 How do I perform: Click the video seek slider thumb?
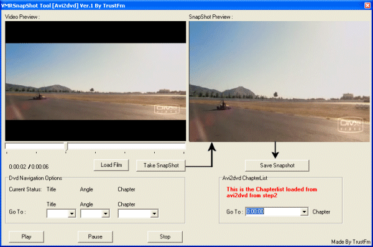pos(67,147)
